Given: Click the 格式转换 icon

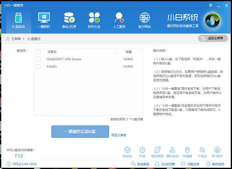Looking at the screenshot, I should [x=157, y=150].
